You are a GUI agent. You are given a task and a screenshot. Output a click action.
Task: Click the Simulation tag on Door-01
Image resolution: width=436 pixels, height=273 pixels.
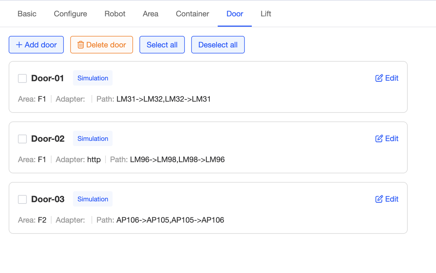93,78
